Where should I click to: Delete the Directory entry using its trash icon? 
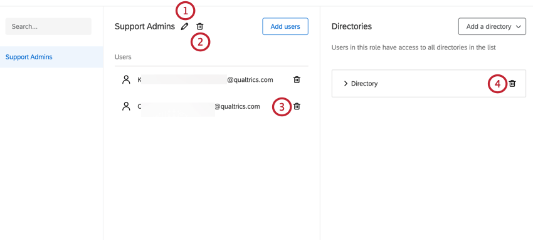click(x=512, y=83)
